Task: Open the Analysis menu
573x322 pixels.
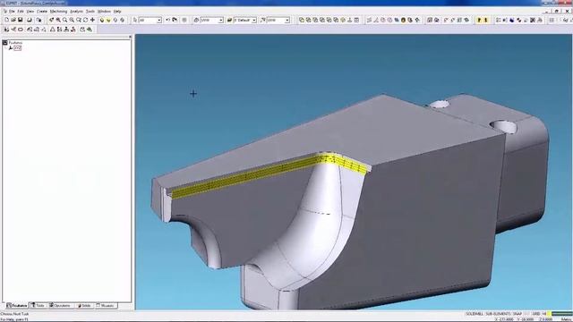Action: [x=76, y=12]
